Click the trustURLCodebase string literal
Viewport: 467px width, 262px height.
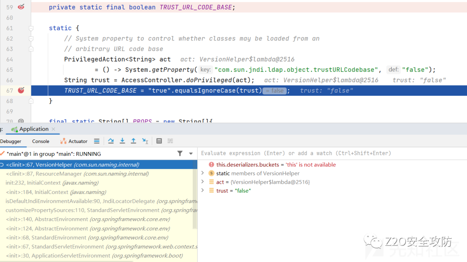[x=296, y=70]
